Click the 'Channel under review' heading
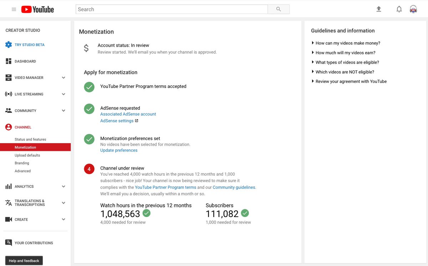The image size is (428, 266). 122,168
